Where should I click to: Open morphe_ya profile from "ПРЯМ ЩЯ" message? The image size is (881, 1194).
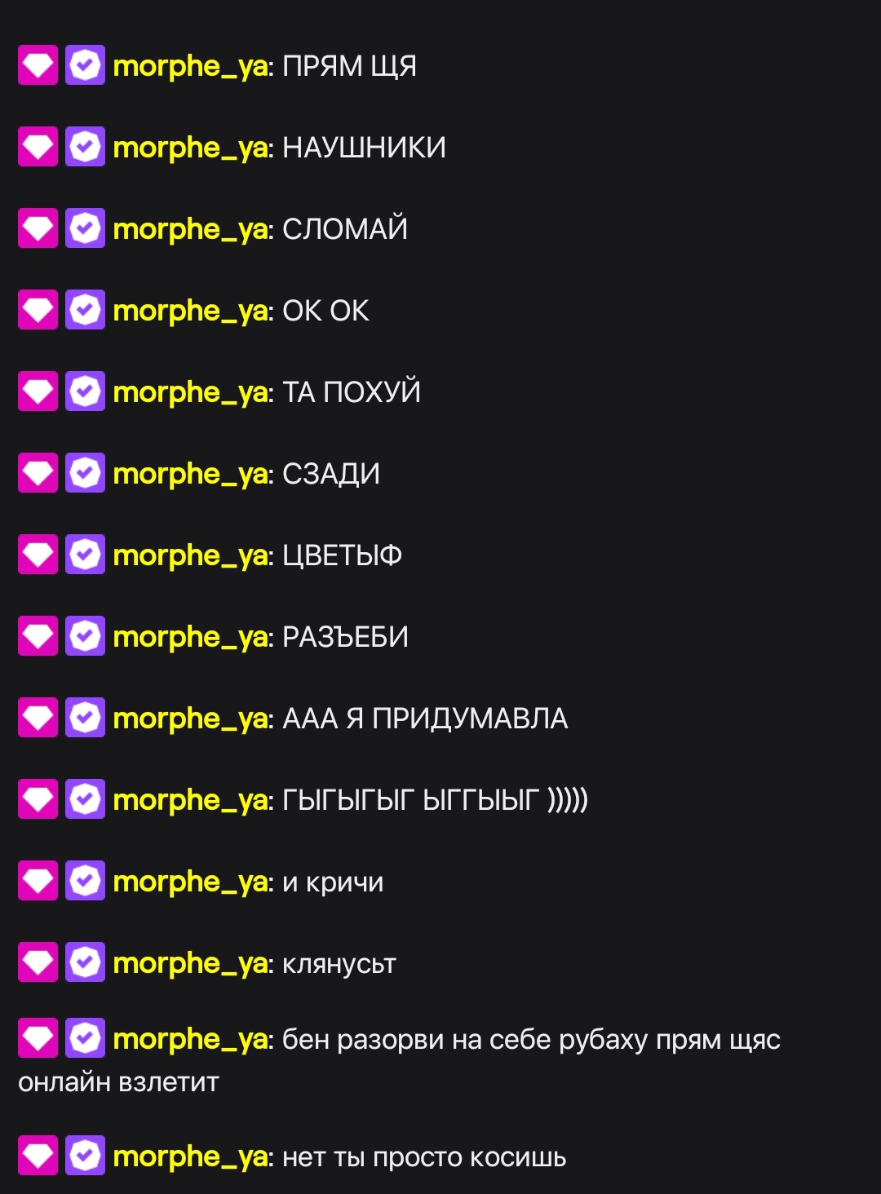pyautogui.click(x=191, y=67)
